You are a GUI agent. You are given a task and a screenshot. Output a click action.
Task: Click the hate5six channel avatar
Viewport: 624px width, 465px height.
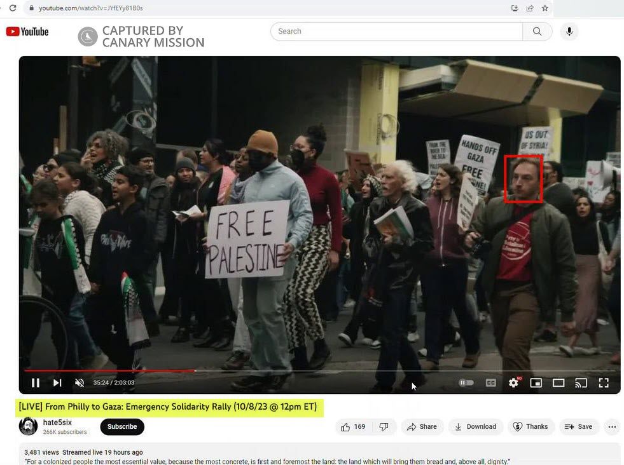pyautogui.click(x=28, y=426)
